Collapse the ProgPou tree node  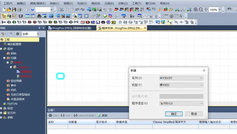pyautogui.click(x=11, y=67)
